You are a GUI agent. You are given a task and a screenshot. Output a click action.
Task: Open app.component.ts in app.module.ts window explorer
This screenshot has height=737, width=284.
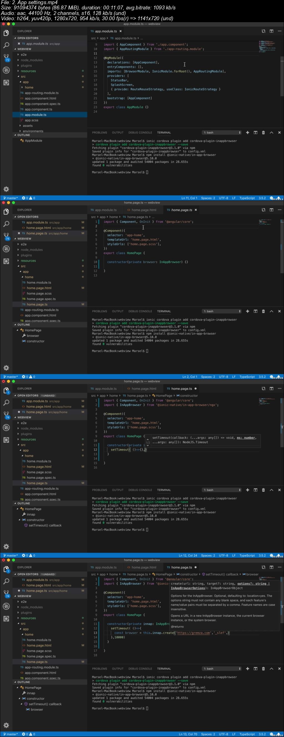tap(38, 109)
